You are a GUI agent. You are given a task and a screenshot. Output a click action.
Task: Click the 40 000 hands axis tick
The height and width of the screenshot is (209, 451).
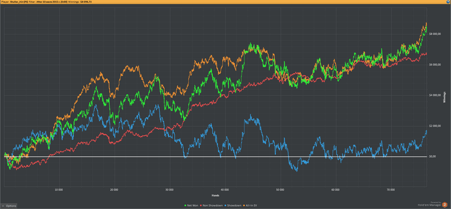(x=225, y=190)
